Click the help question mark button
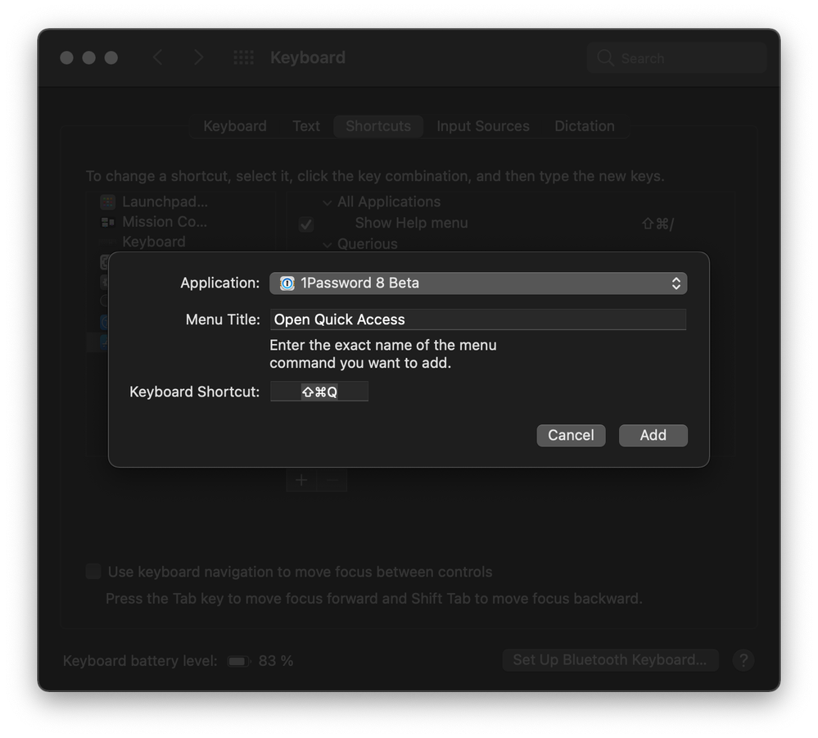 coord(743,660)
